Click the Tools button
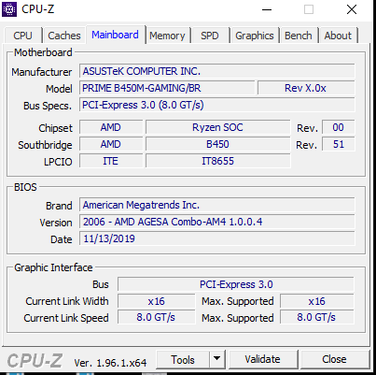This screenshot has width=376, height=375. [183, 359]
